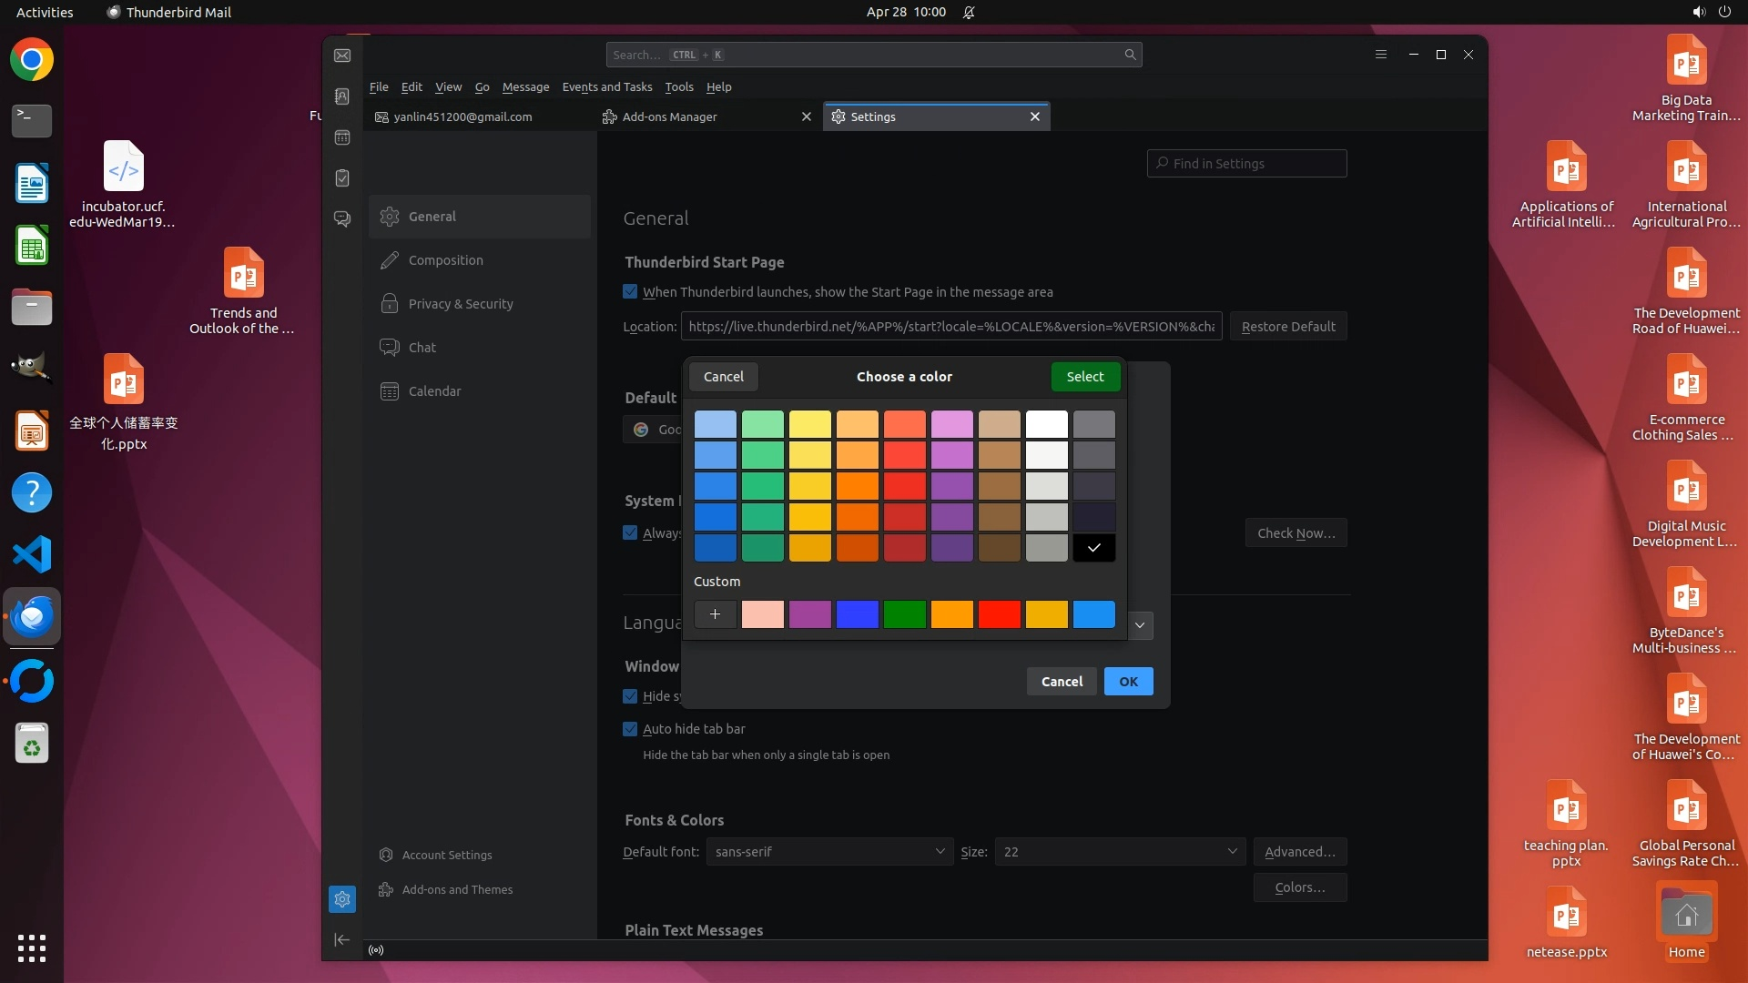
Task: Click the Mail space envelope icon
Action: [x=342, y=56]
